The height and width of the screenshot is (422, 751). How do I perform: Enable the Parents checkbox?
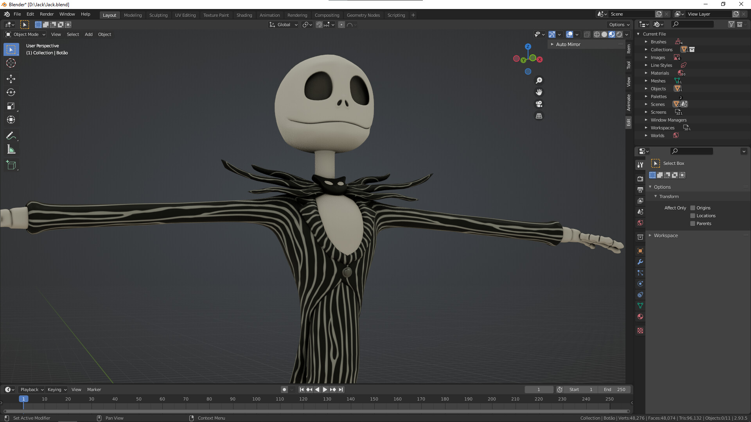click(x=693, y=224)
